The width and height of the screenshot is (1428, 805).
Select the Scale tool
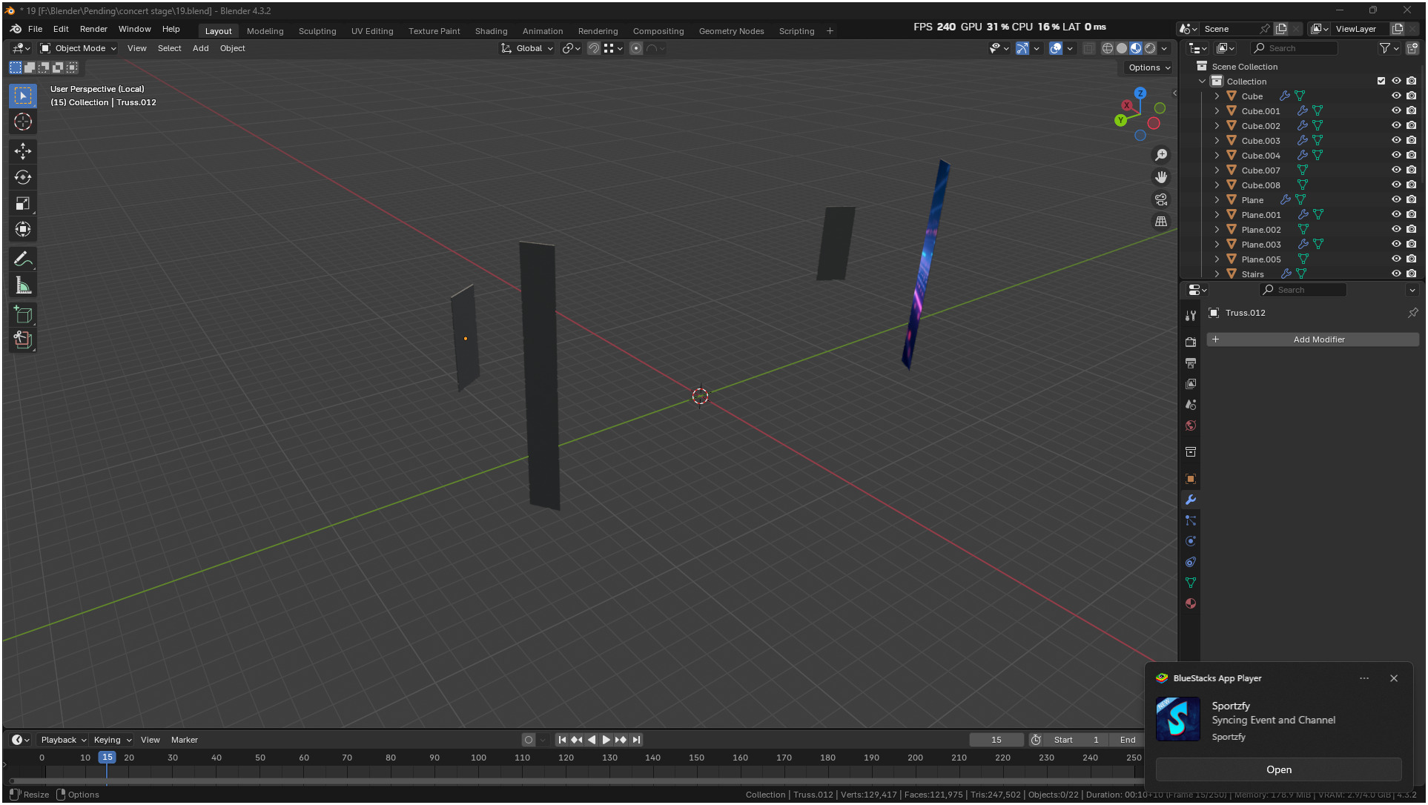pos(23,203)
